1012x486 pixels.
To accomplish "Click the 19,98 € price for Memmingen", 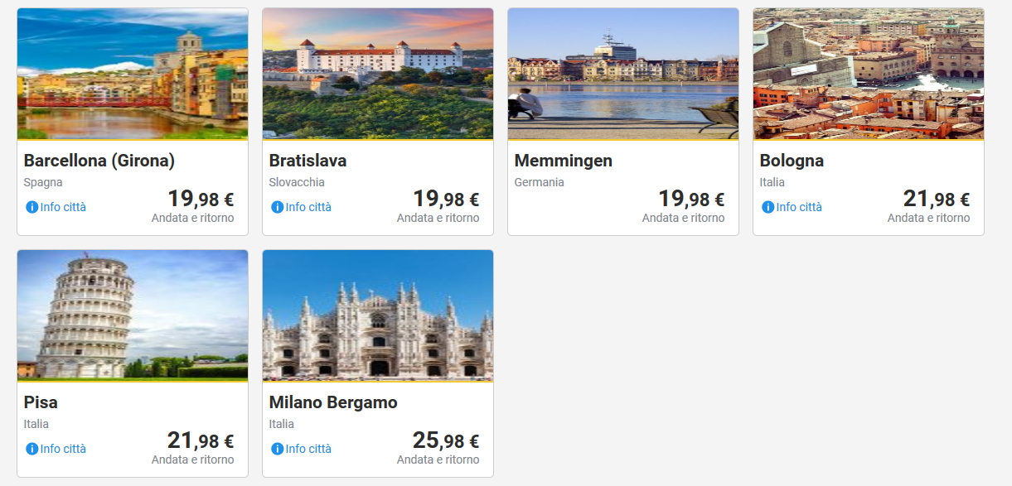I will (x=691, y=199).
